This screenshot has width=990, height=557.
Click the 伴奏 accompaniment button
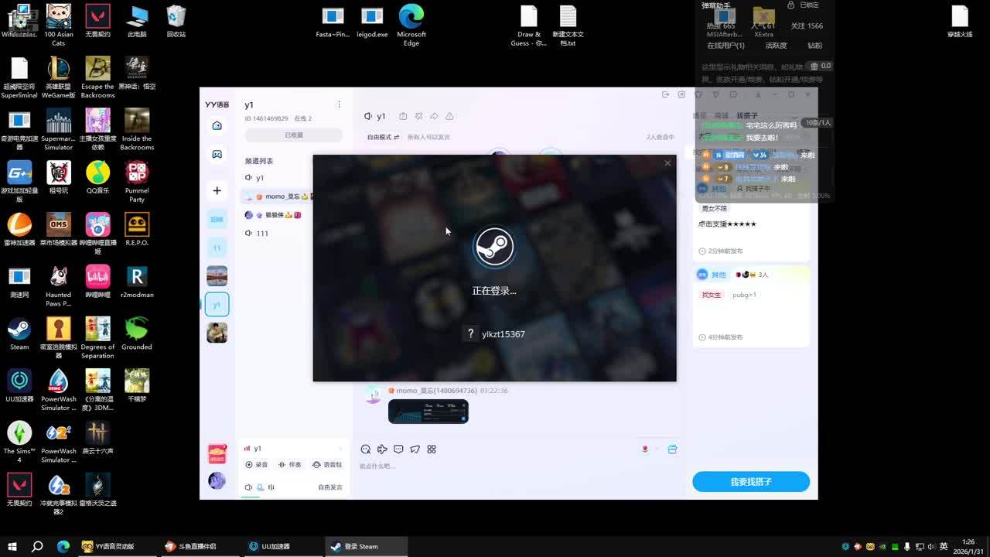click(x=290, y=465)
